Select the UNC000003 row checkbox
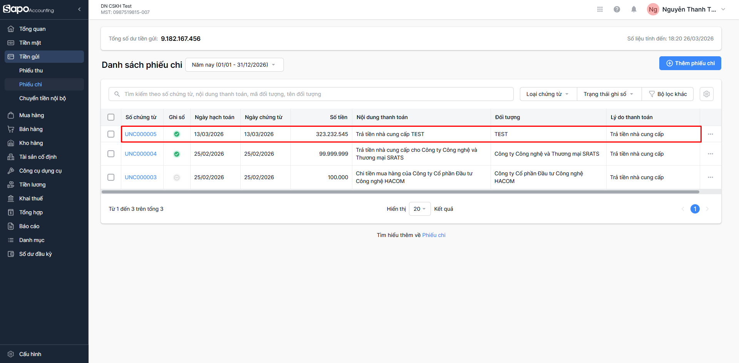Screen dimensions: 739x363 click(x=111, y=177)
